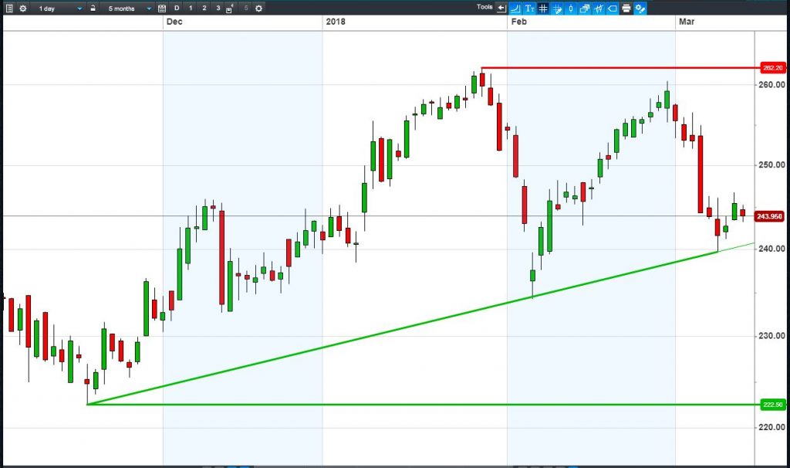Click the 260.00 price axis value
This screenshot has height=468, width=790.
click(x=771, y=85)
